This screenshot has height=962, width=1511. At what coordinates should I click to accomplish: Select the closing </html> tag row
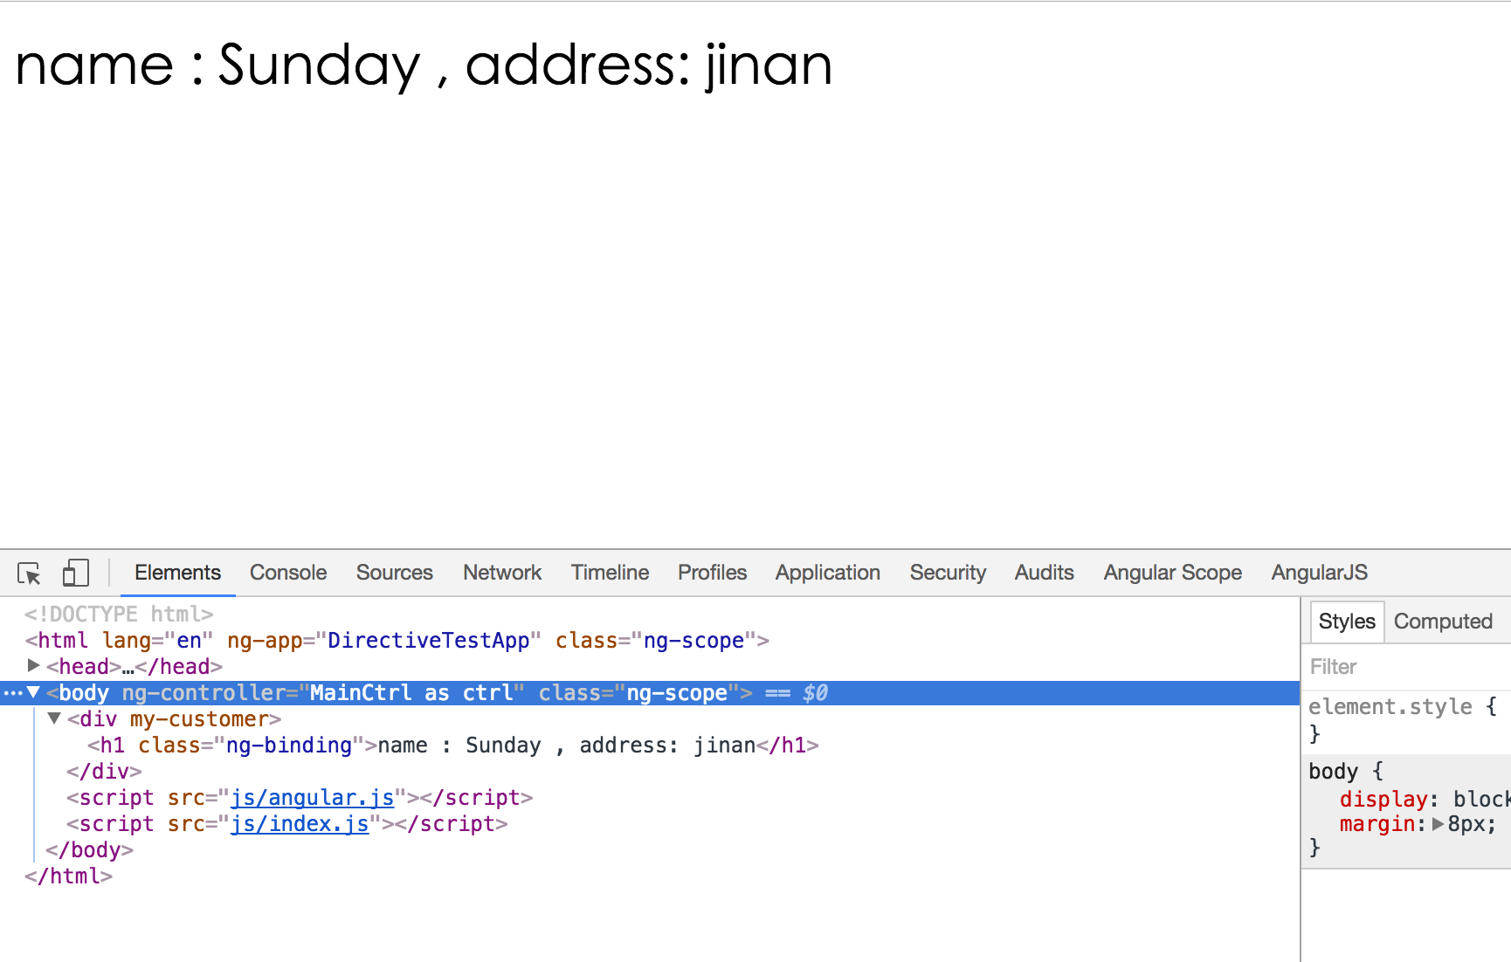click(69, 876)
